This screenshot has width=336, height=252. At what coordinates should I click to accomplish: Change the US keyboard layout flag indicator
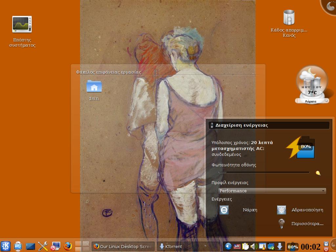[x=237, y=246]
